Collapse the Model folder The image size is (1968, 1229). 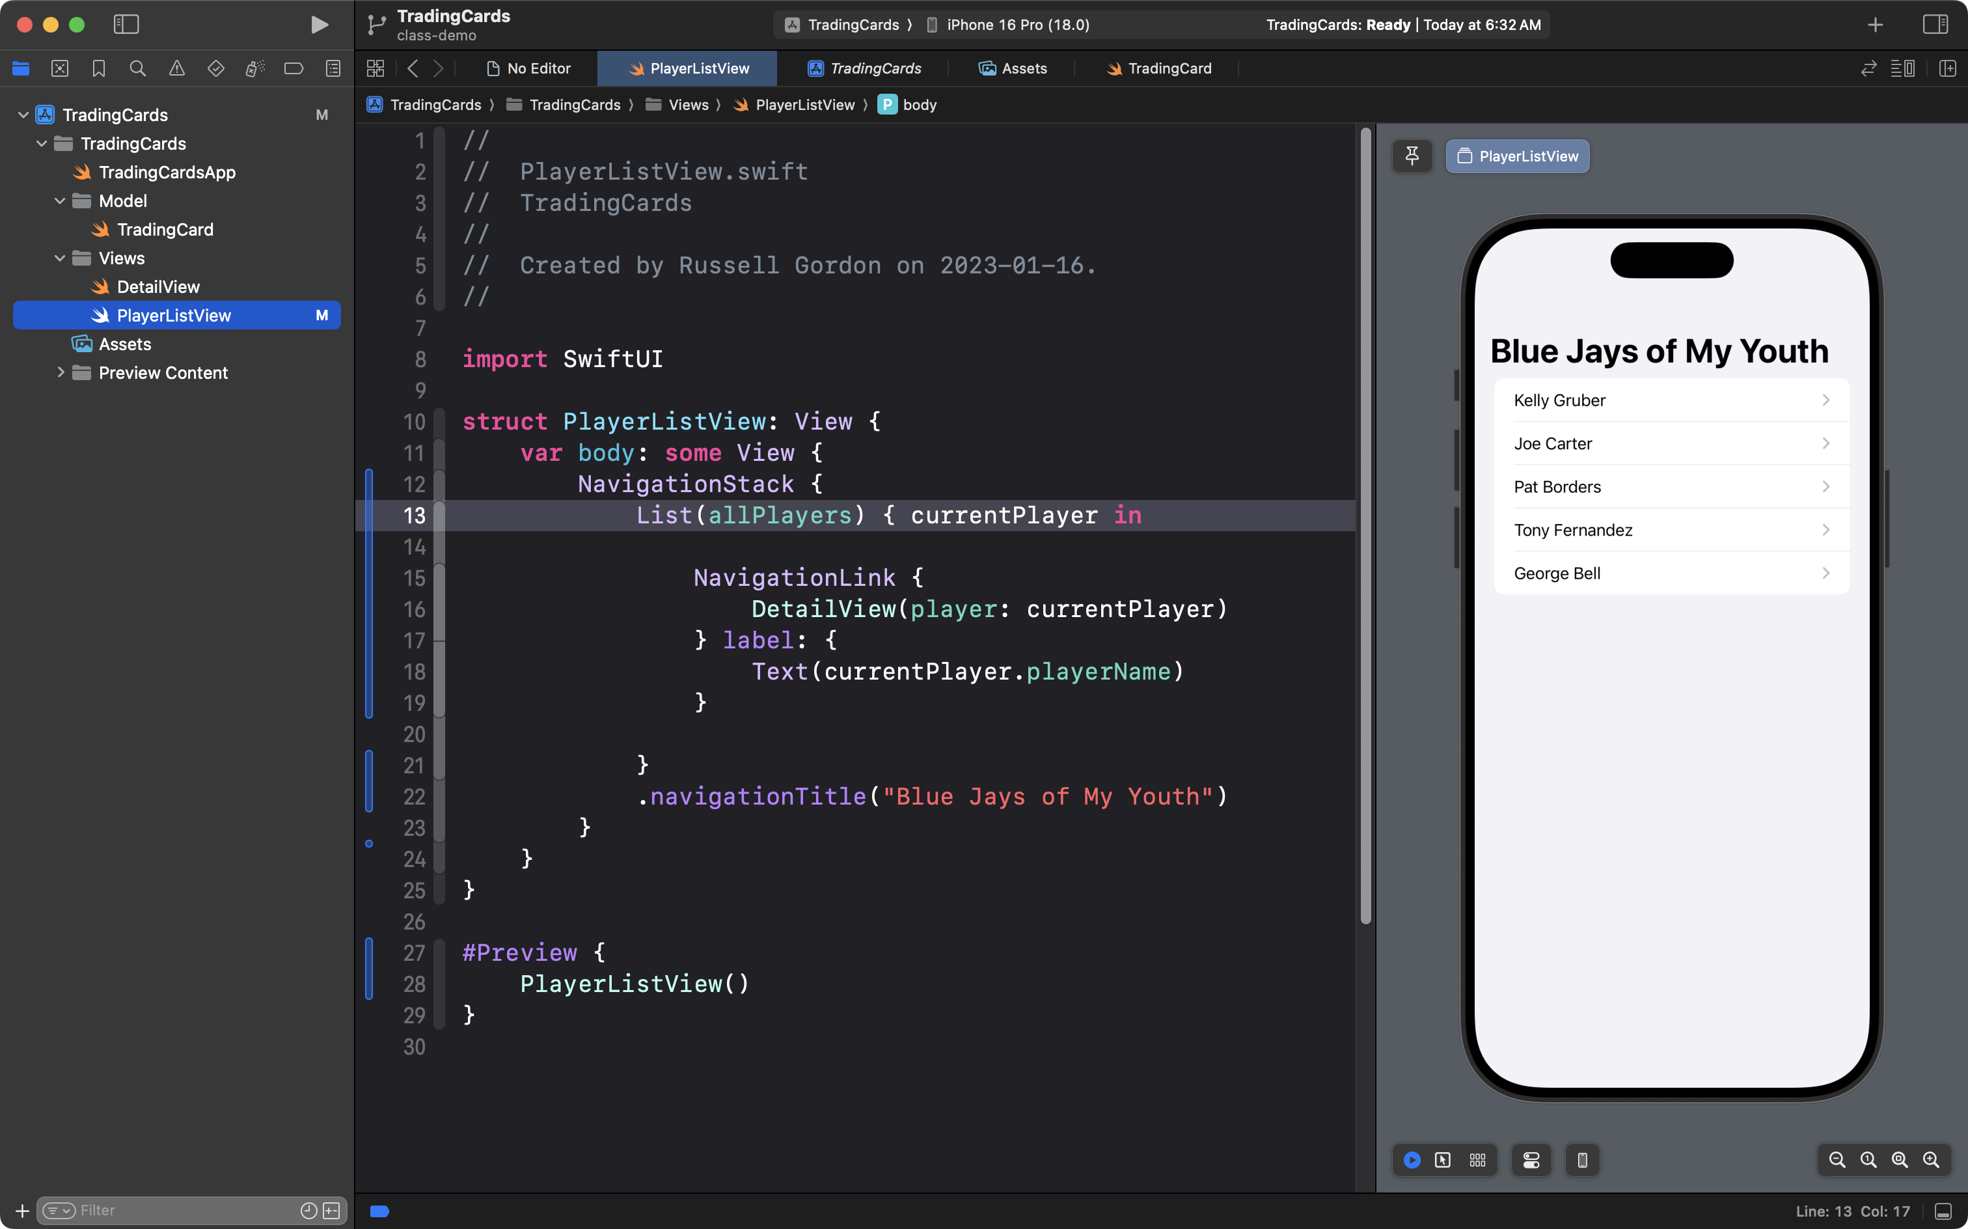click(x=59, y=200)
